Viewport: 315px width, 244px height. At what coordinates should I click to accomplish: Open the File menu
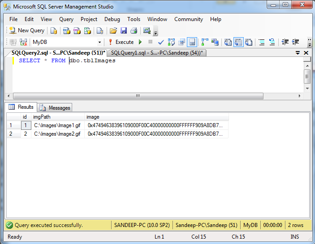pyautogui.click(x=13, y=19)
